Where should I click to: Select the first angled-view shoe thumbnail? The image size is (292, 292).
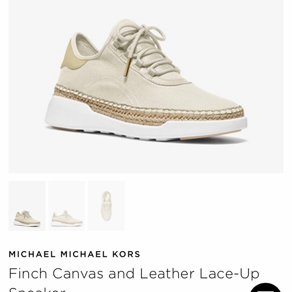tap(27, 206)
